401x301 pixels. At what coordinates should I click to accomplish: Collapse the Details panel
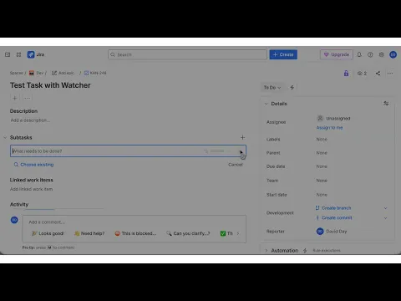266,104
